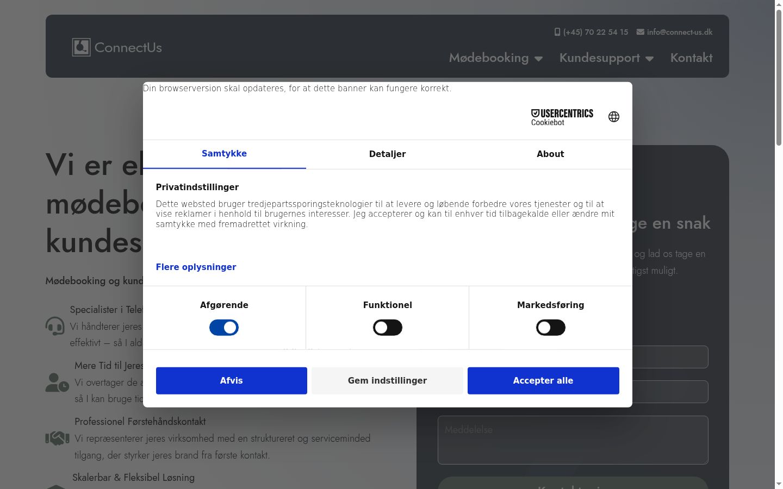Switch to the About tab
783x489 pixels.
click(x=550, y=154)
